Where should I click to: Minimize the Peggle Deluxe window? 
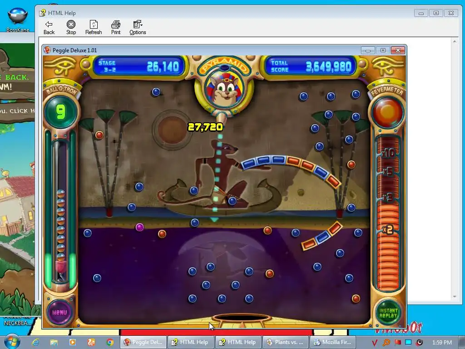click(x=368, y=50)
